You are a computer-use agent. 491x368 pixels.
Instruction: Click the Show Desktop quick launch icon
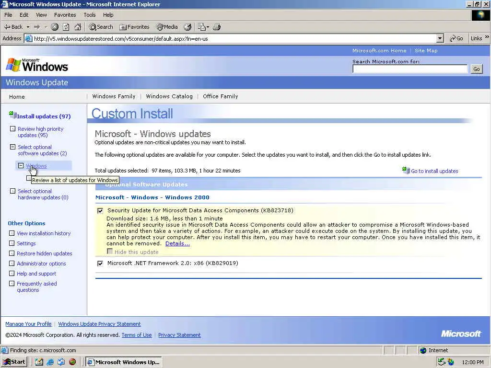pos(39,362)
